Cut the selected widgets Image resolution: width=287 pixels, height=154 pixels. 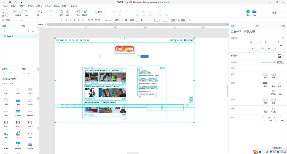click(x=5, y=10)
